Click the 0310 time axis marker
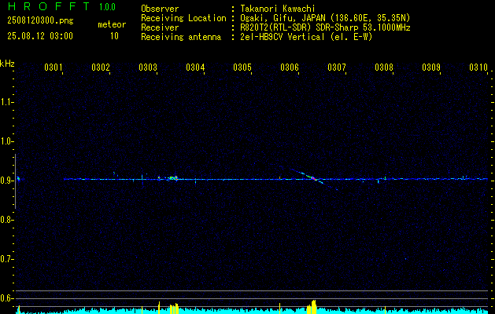This screenshot has width=495, height=314. [478, 67]
